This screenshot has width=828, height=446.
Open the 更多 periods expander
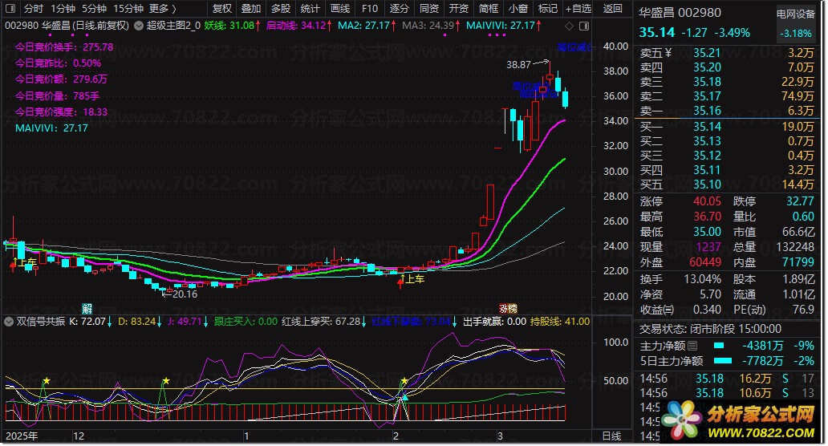pyautogui.click(x=163, y=9)
